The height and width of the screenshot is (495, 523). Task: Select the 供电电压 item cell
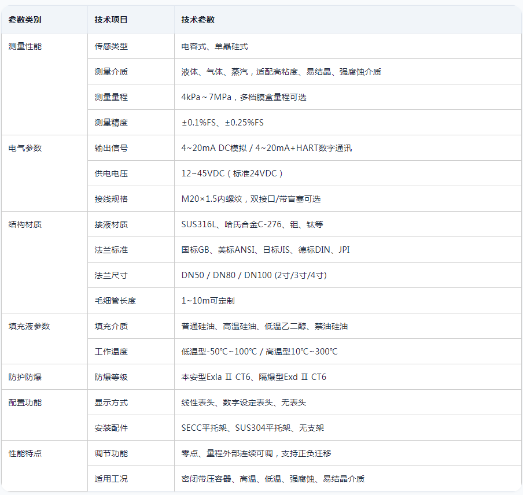pos(131,173)
